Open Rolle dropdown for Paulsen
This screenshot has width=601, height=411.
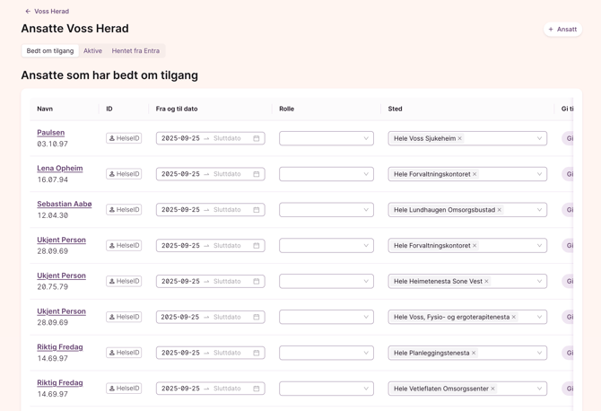327,138
